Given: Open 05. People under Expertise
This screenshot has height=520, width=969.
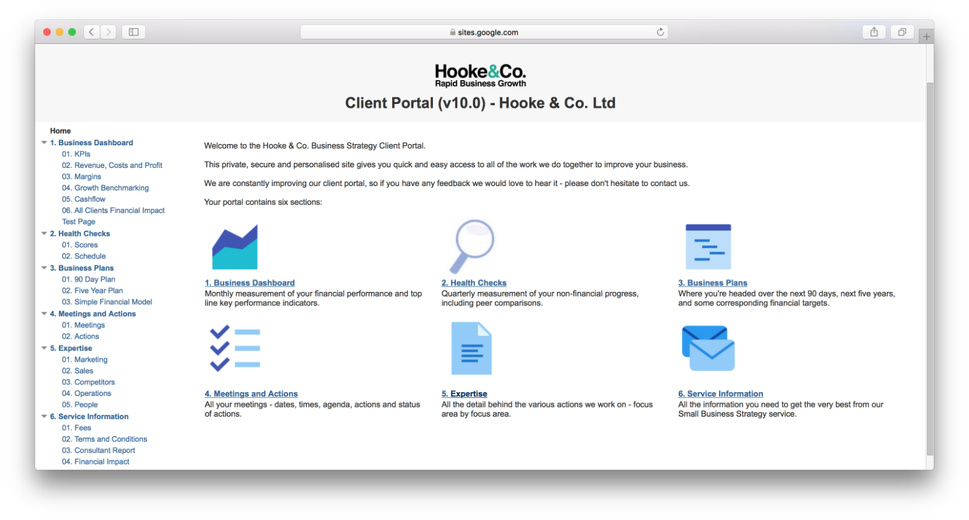Looking at the screenshot, I should (80, 405).
